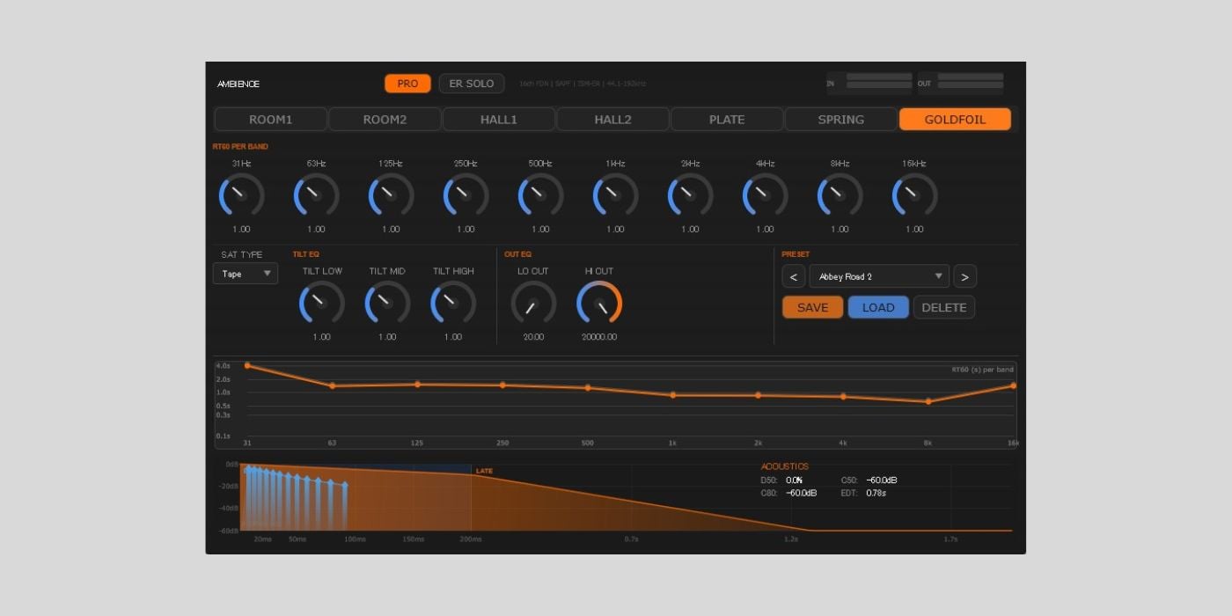This screenshot has width=1232, height=616.
Task: Switch to the HALL1 reverb tab
Action: coord(499,119)
